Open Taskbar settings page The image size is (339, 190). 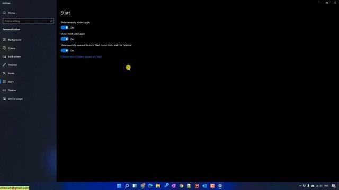(10, 90)
